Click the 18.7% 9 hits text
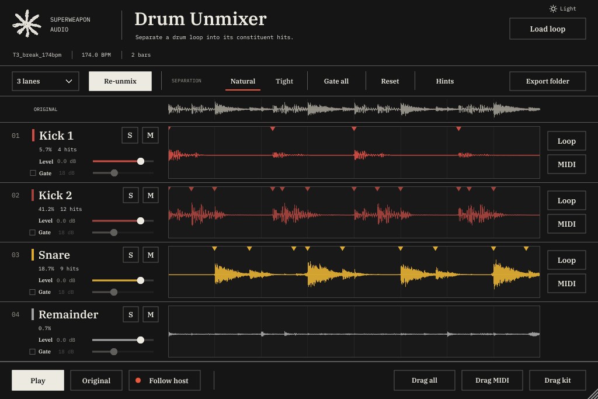Image resolution: width=598 pixels, height=399 pixels. point(58,269)
